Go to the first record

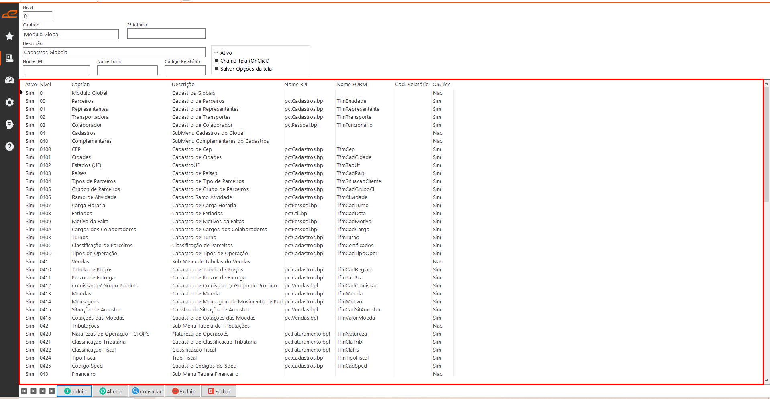click(x=24, y=391)
